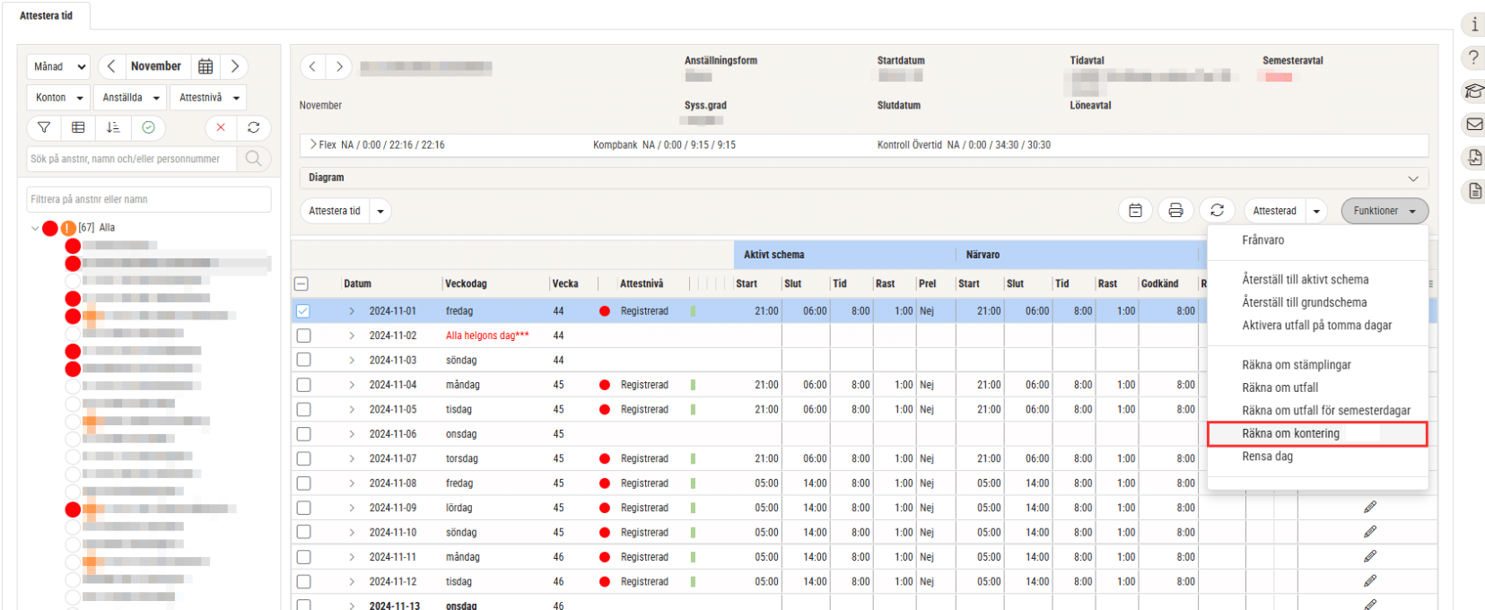Tick the checkbox for 2024-11-02
The image size is (1485, 610).
303,335
